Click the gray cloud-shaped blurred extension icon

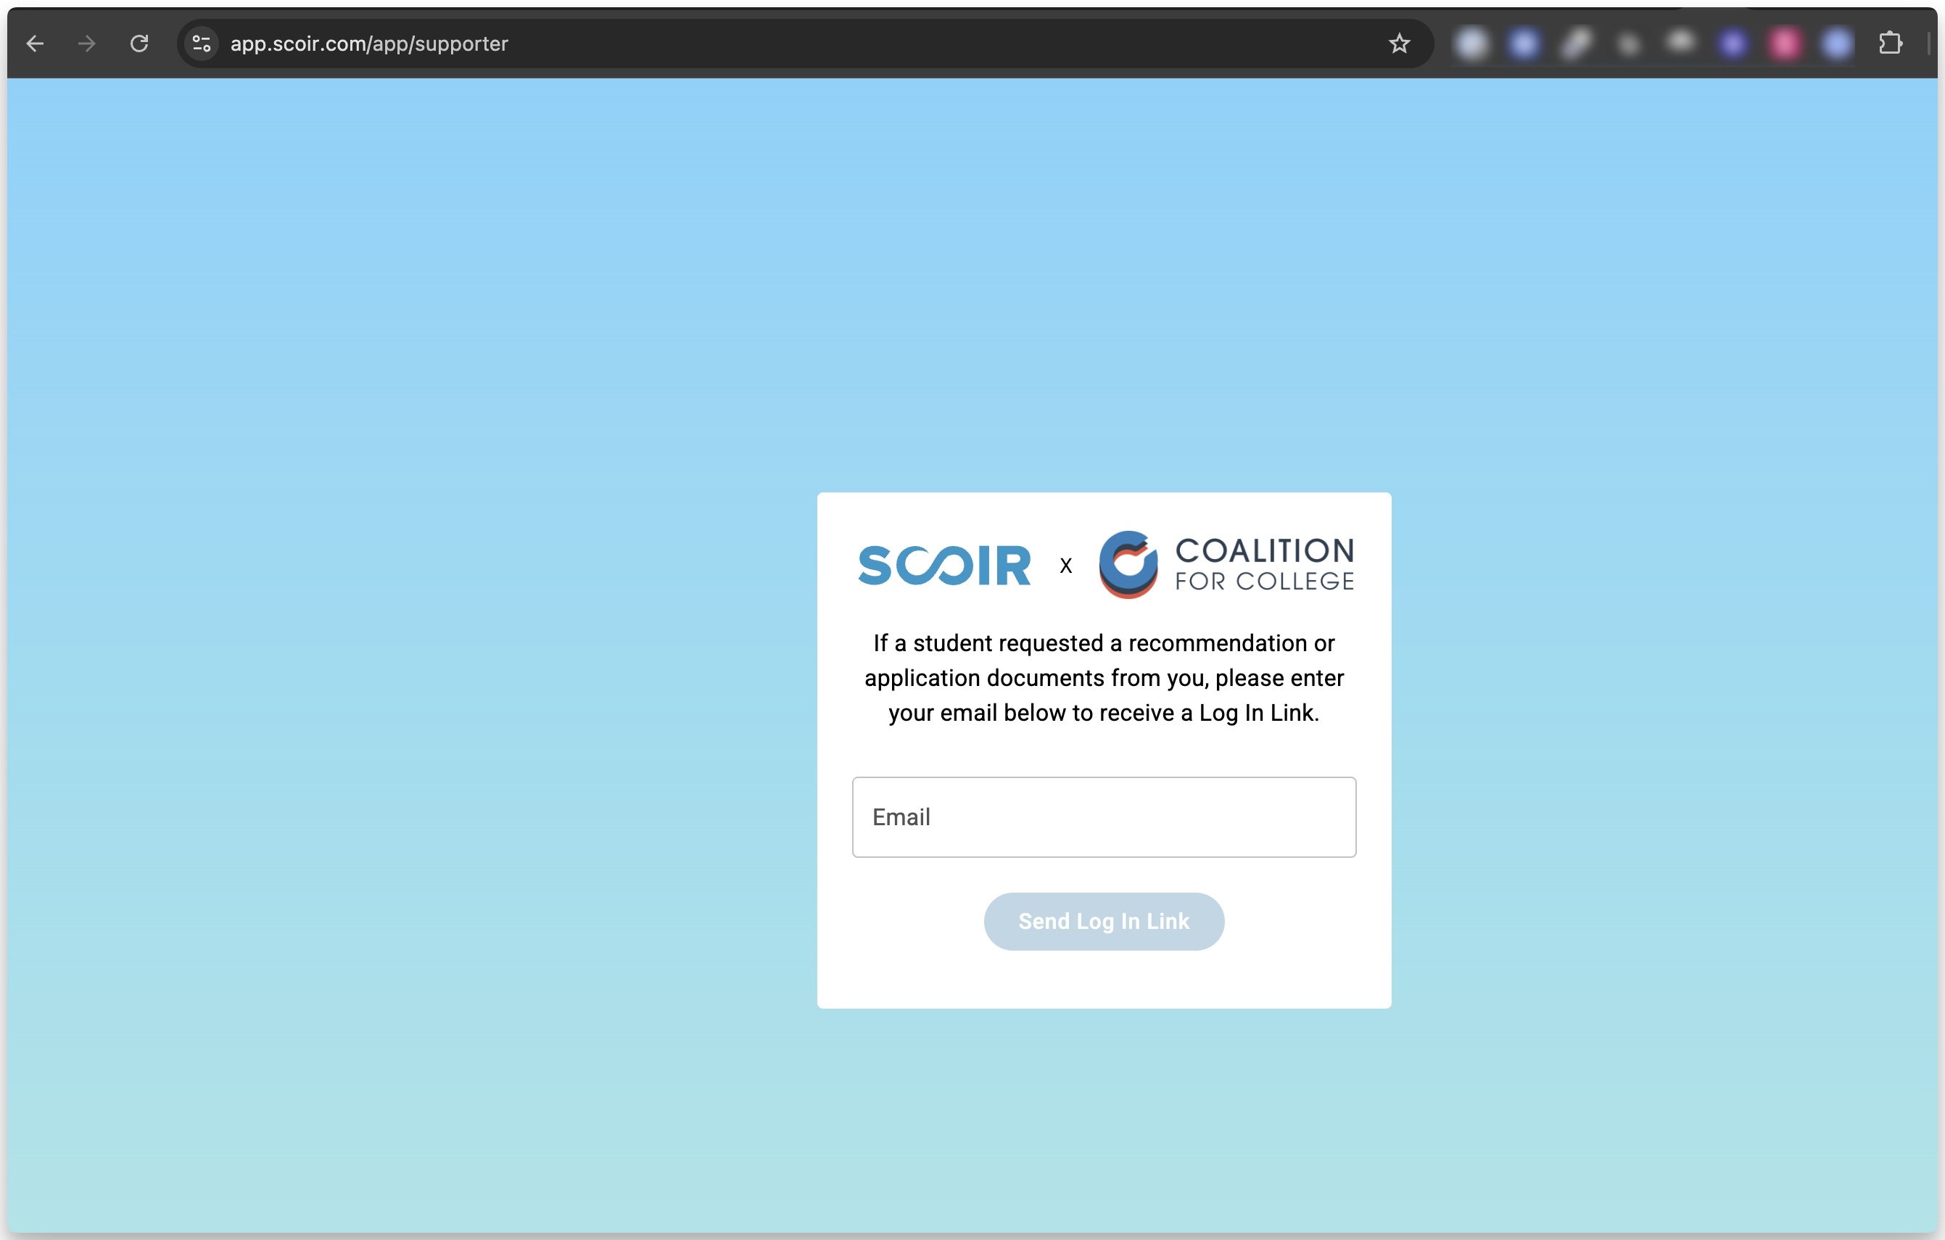[1681, 41]
